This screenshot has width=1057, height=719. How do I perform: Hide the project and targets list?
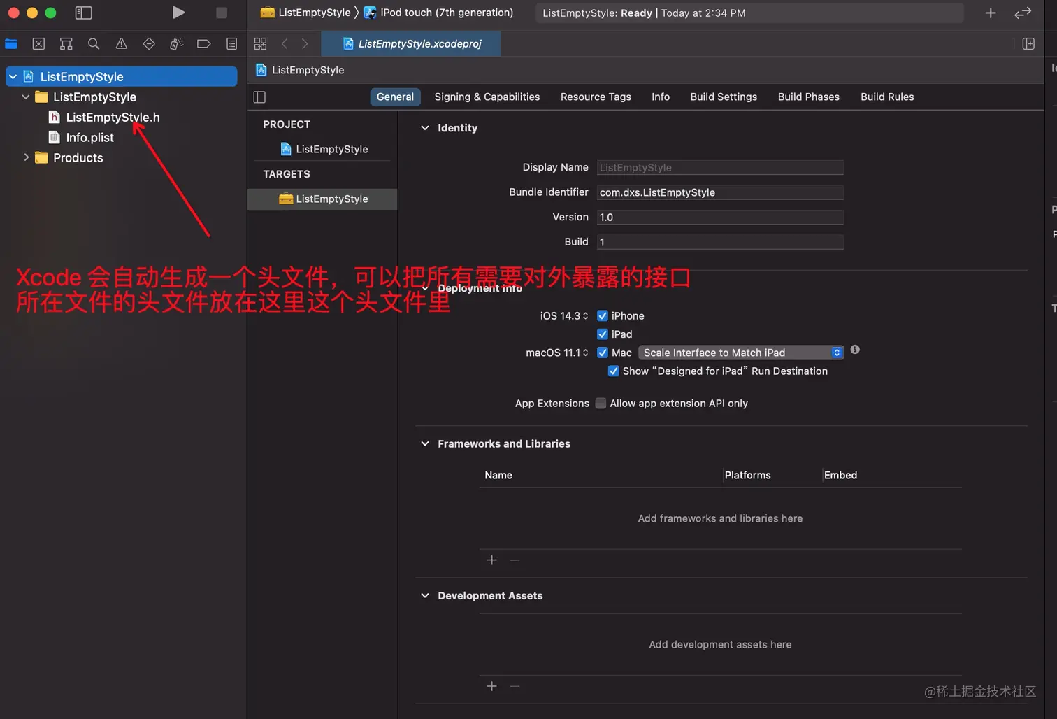click(259, 97)
